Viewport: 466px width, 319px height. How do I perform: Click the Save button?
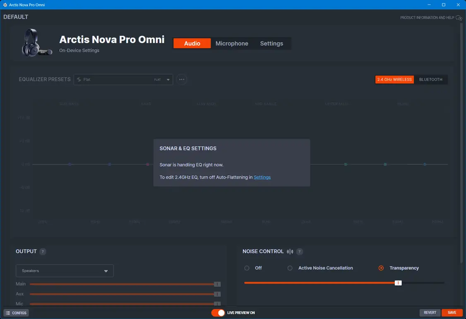tap(452, 312)
